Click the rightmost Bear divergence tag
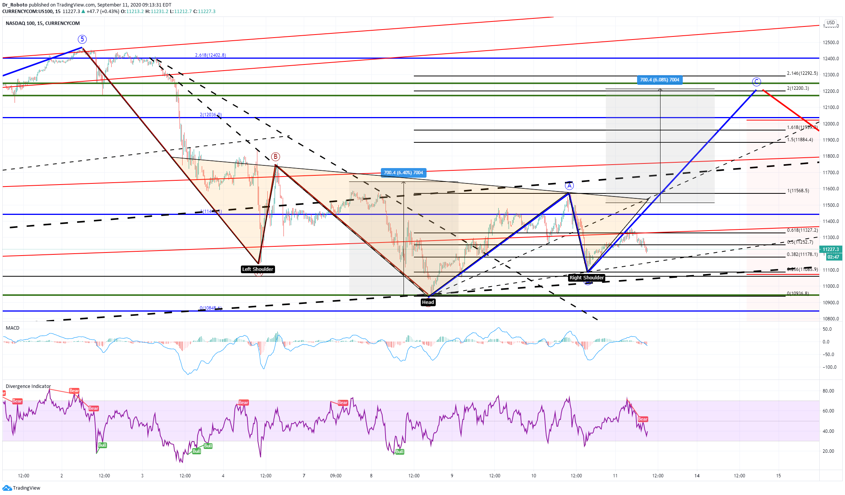 (x=643, y=419)
